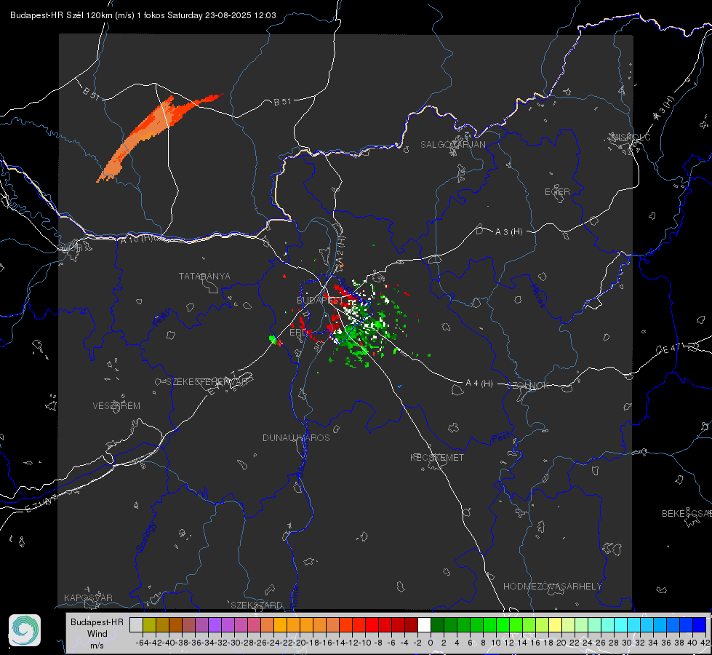This screenshot has height=655, width=712.
Task: Click the KAPOSVAR city label
Action: pyautogui.click(x=88, y=598)
